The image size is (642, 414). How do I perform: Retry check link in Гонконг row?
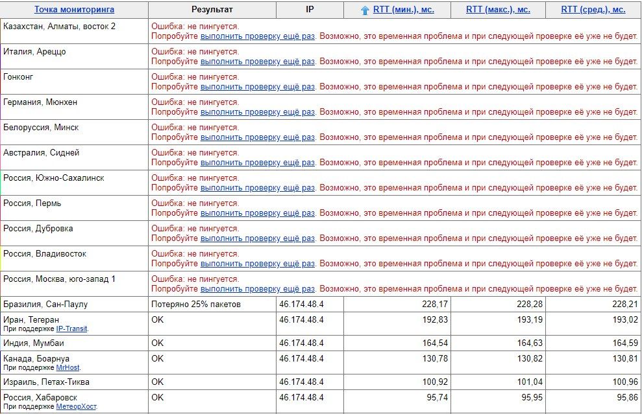[x=258, y=87]
